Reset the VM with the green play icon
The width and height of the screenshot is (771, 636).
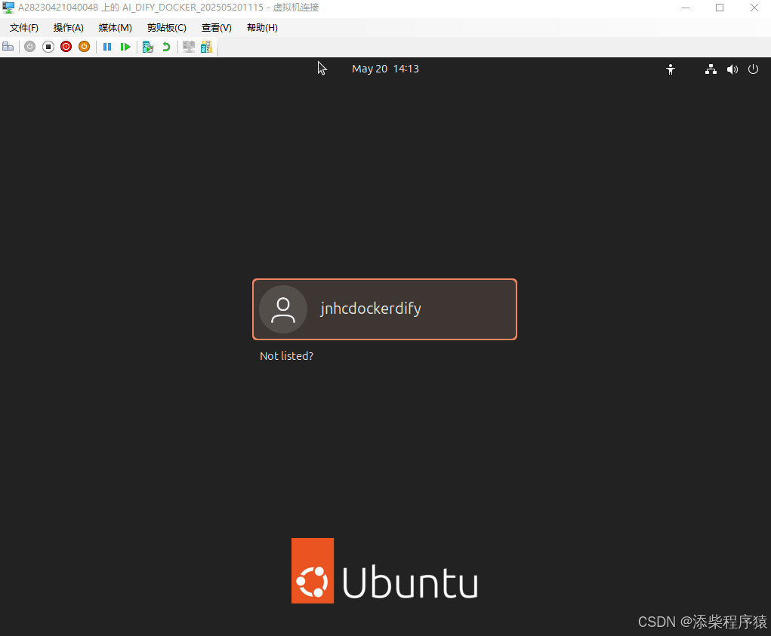point(125,47)
